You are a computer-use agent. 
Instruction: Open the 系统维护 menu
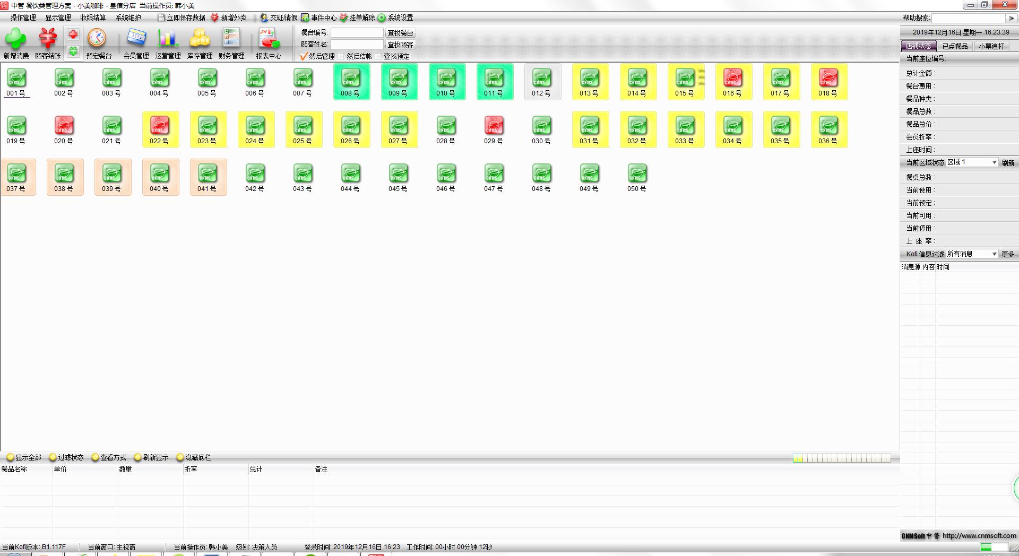pos(128,18)
